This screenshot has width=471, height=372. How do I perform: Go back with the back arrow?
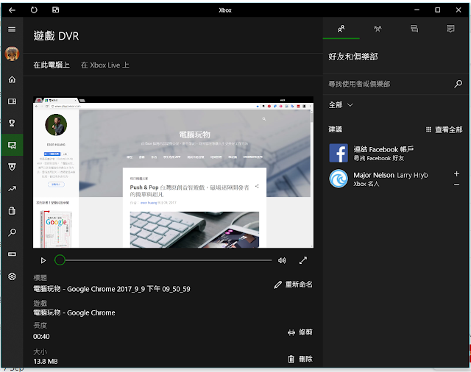[x=12, y=10]
